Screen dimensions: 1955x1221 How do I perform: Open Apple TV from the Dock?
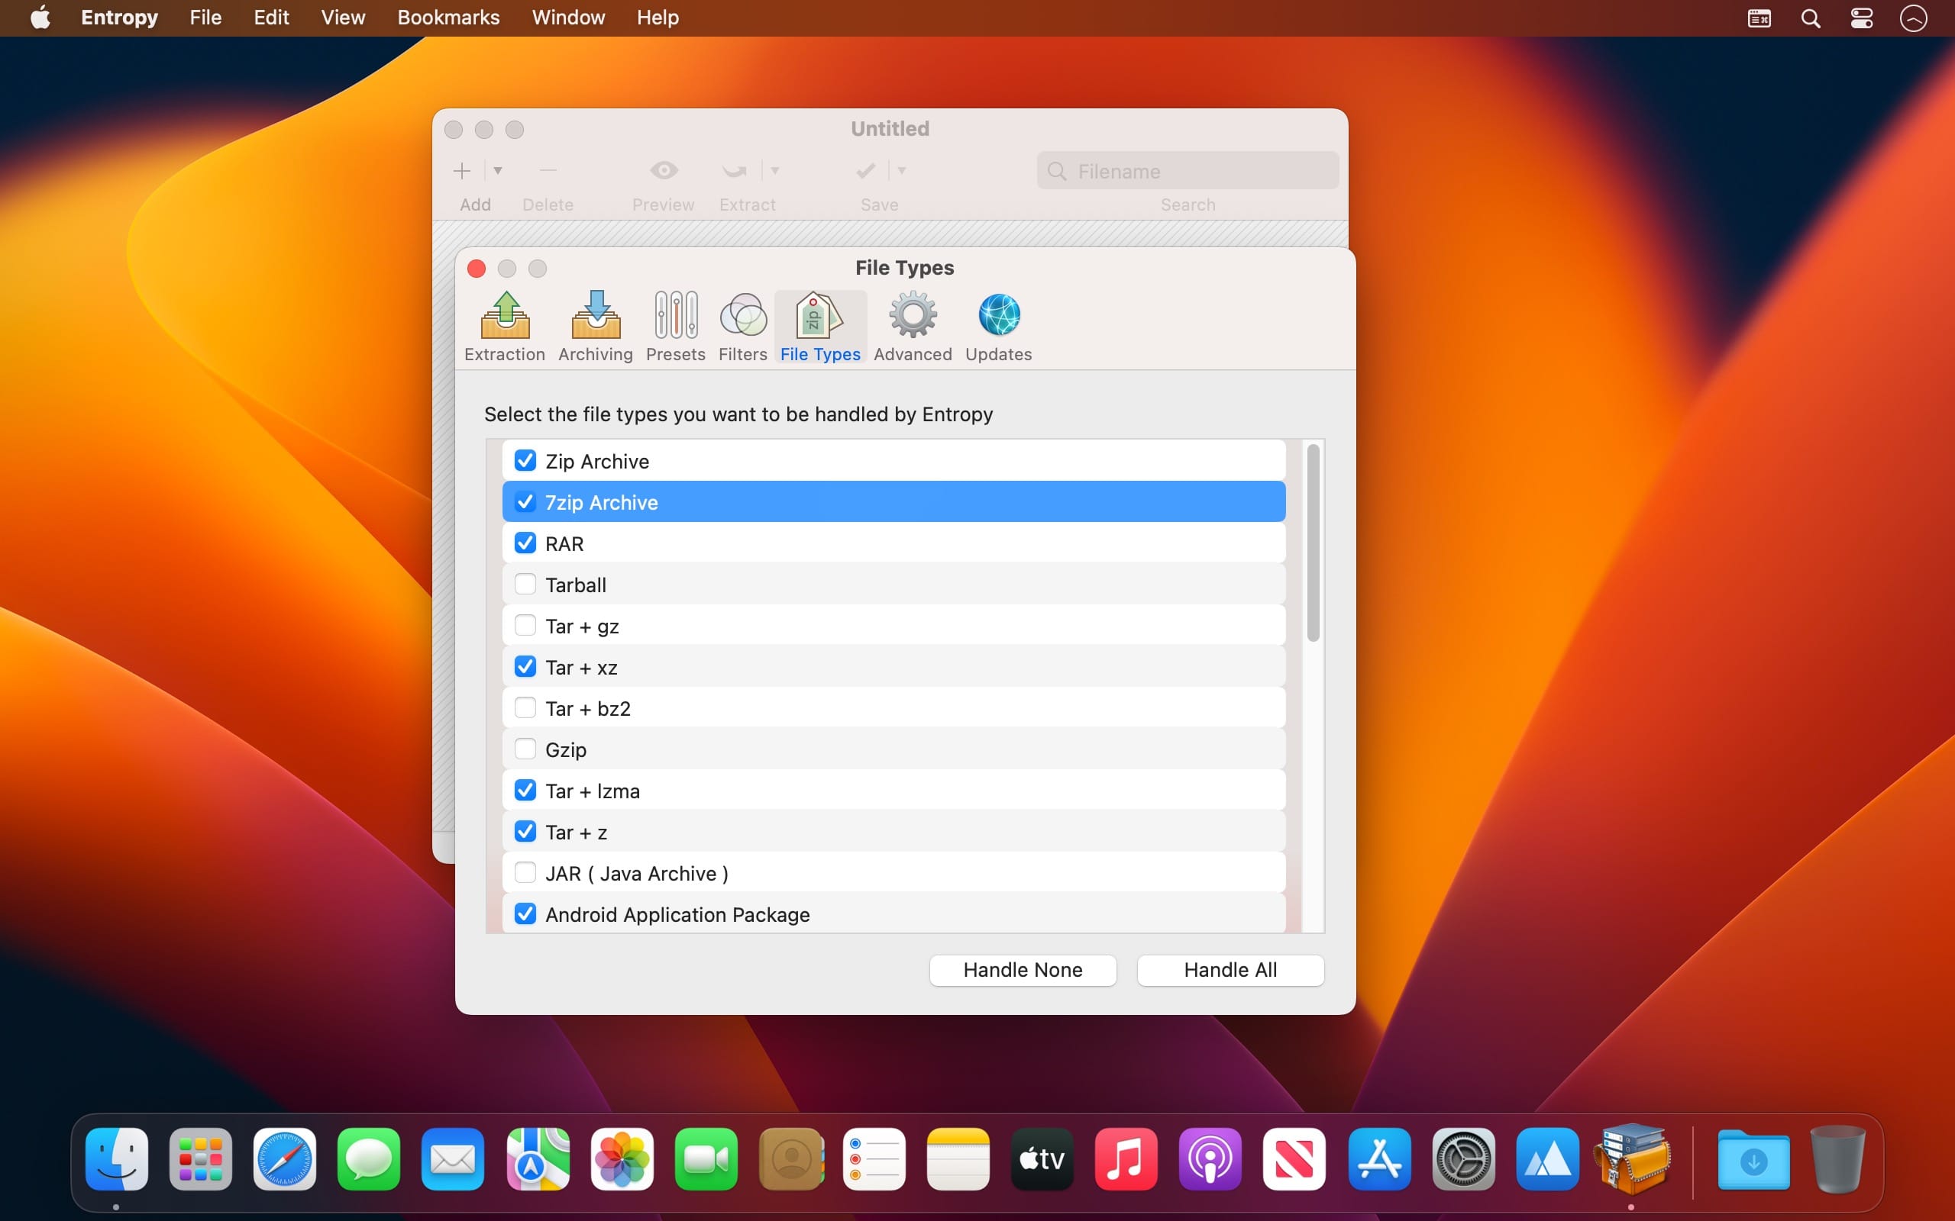[1042, 1159]
